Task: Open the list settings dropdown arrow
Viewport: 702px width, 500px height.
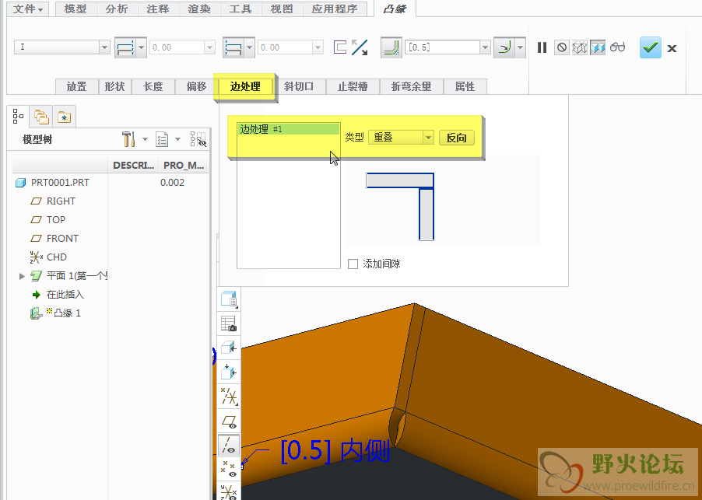Action: click(177, 139)
